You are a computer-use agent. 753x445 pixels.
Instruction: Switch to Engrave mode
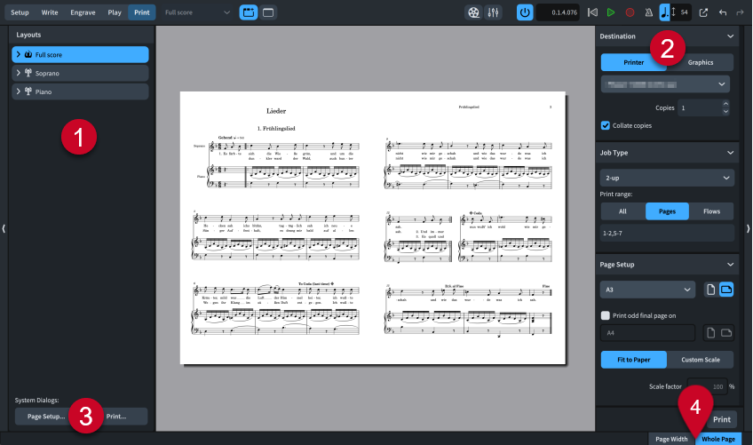click(x=83, y=12)
